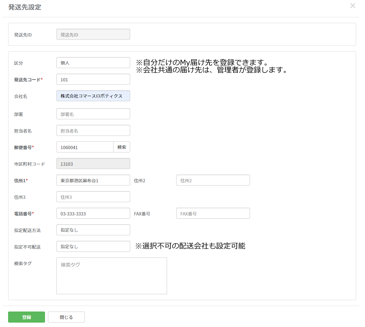This screenshot has height=327, width=365.
Task: Open the 区分 selector showing 個人
Action: click(x=93, y=63)
